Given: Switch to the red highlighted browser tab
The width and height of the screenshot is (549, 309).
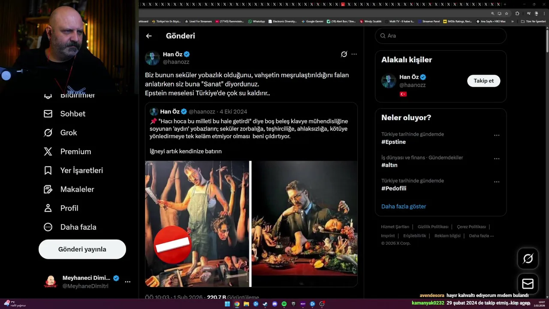Looking at the screenshot, I should [x=343, y=4].
